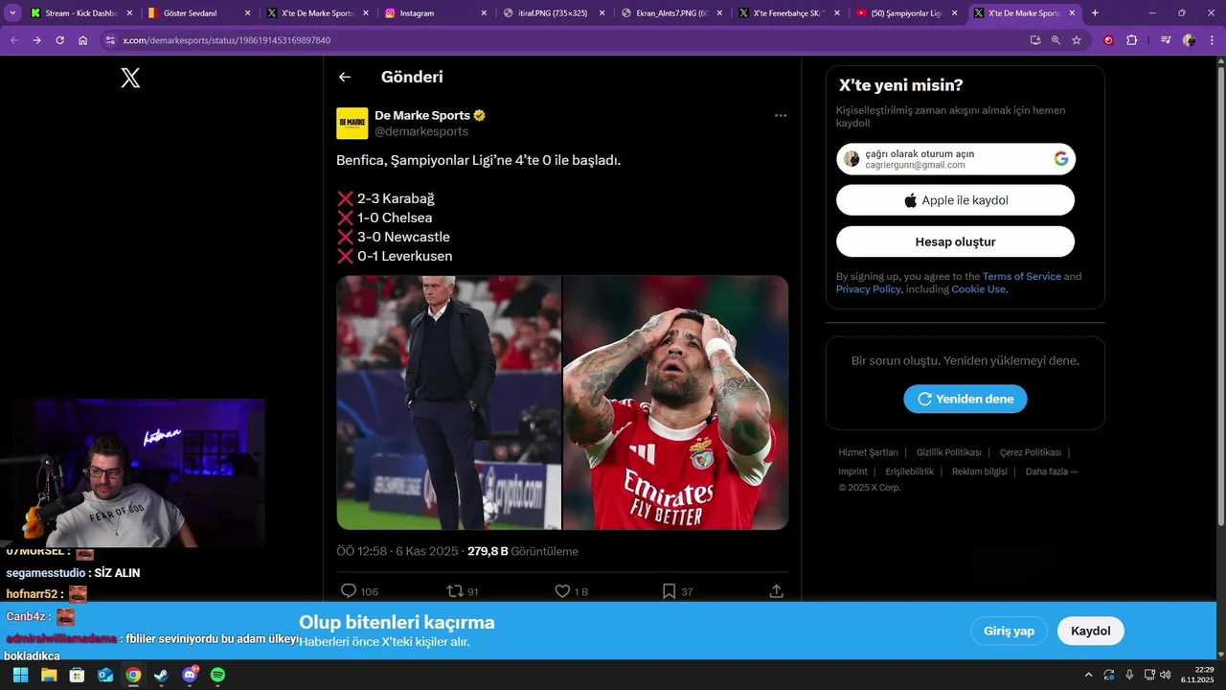Image resolution: width=1226 pixels, height=690 pixels.
Task: Switch to the Instagram tab
Action: 437,13
